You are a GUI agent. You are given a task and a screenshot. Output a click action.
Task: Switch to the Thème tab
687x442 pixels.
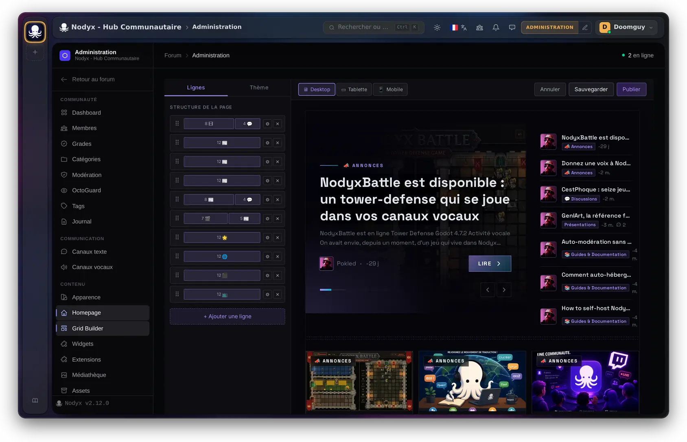point(259,87)
